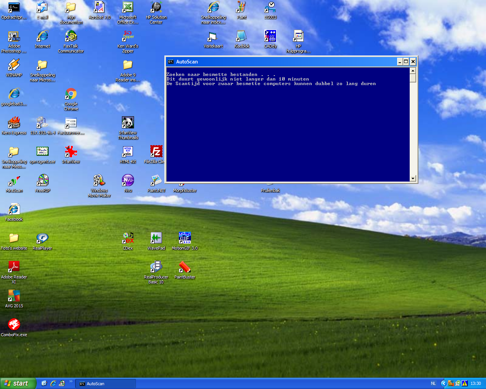Viewport: 486px width, 389px height.
Task: Launch RealProducer Basic 10 shortcut
Action: [x=156, y=273]
